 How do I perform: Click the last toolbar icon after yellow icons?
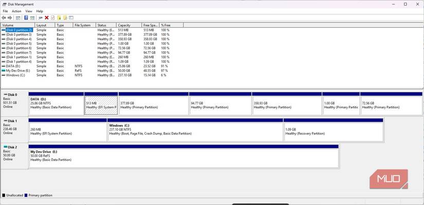pos(71,18)
